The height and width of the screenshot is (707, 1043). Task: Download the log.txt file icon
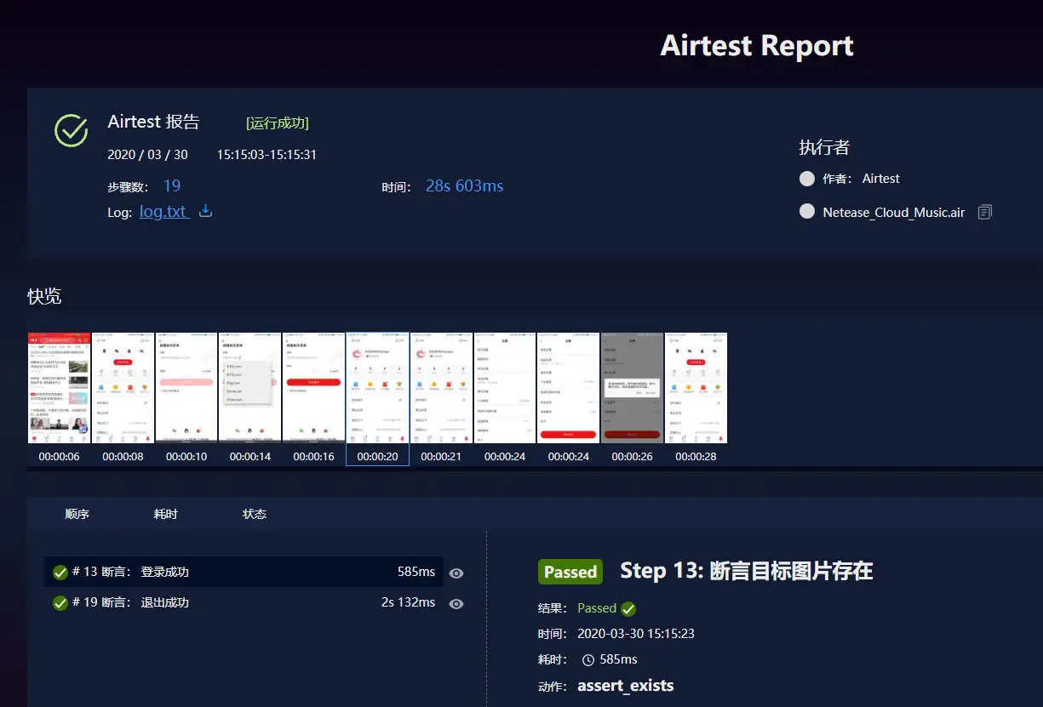point(205,211)
